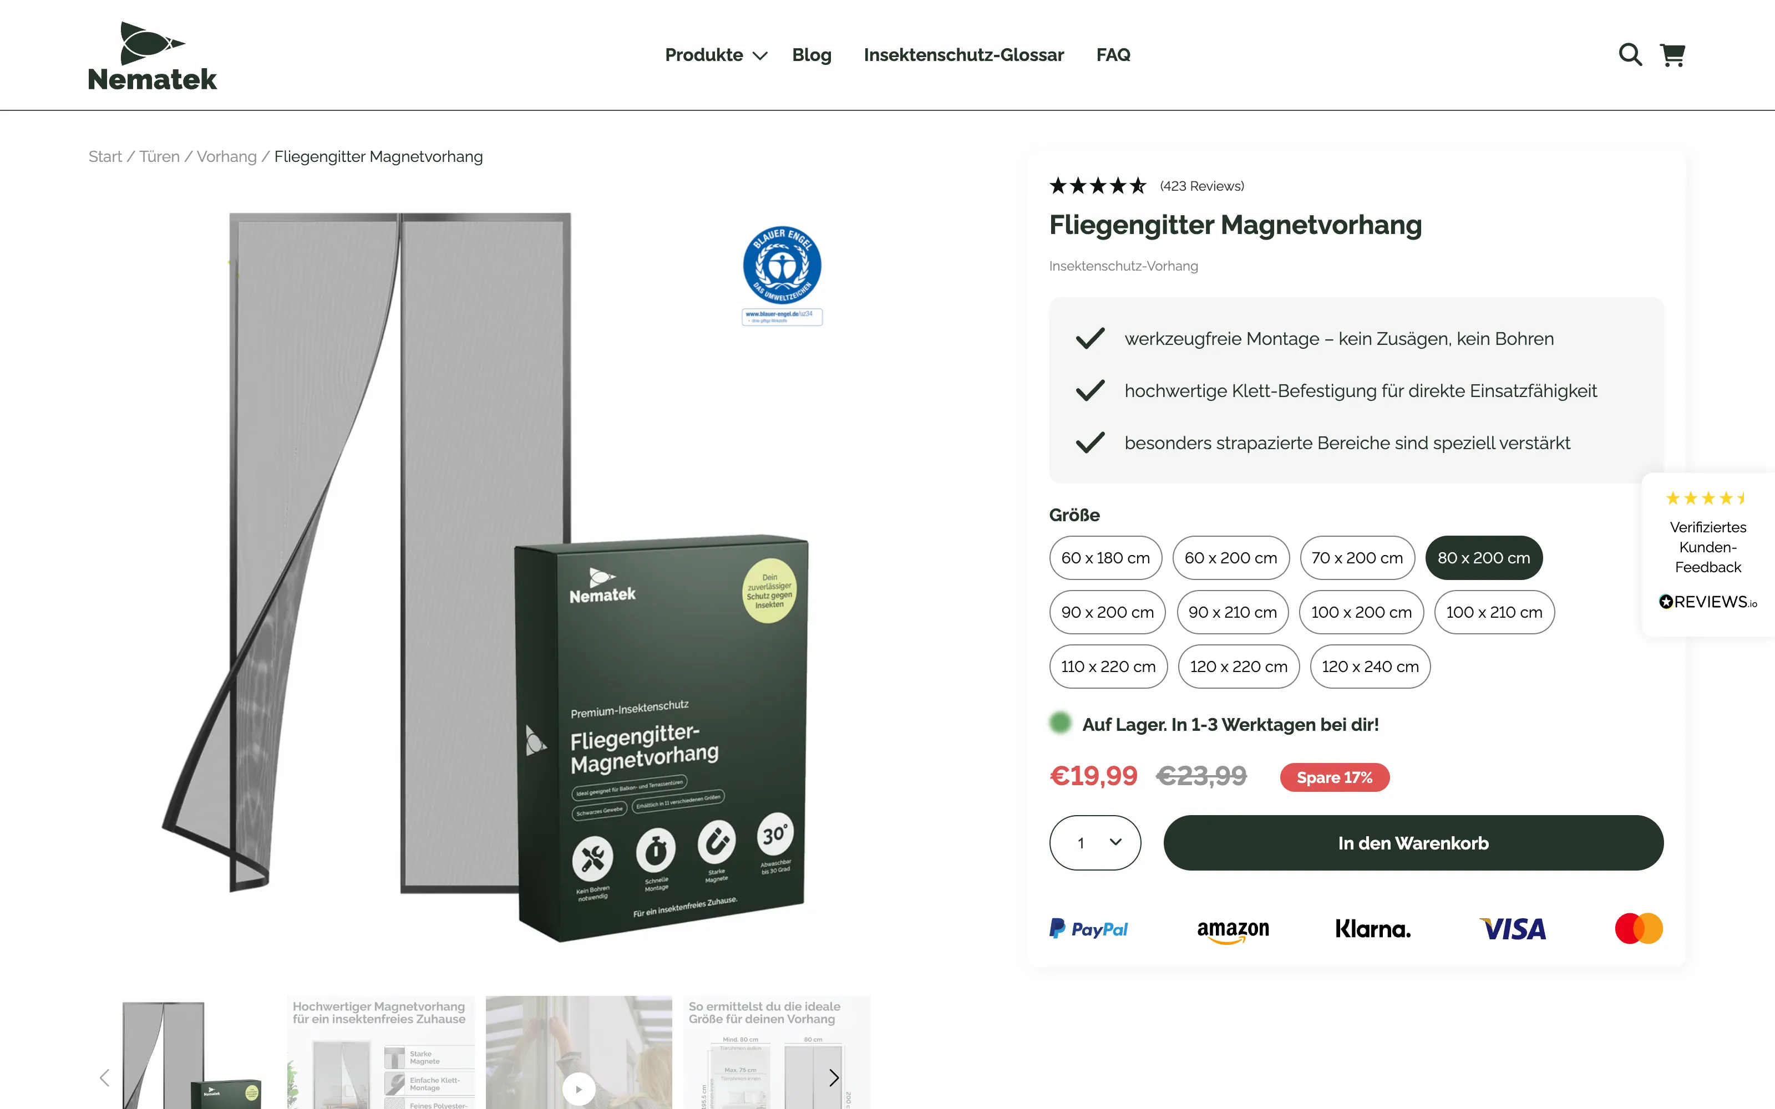Go to Insektenschutz-Glossar page

[x=963, y=55]
